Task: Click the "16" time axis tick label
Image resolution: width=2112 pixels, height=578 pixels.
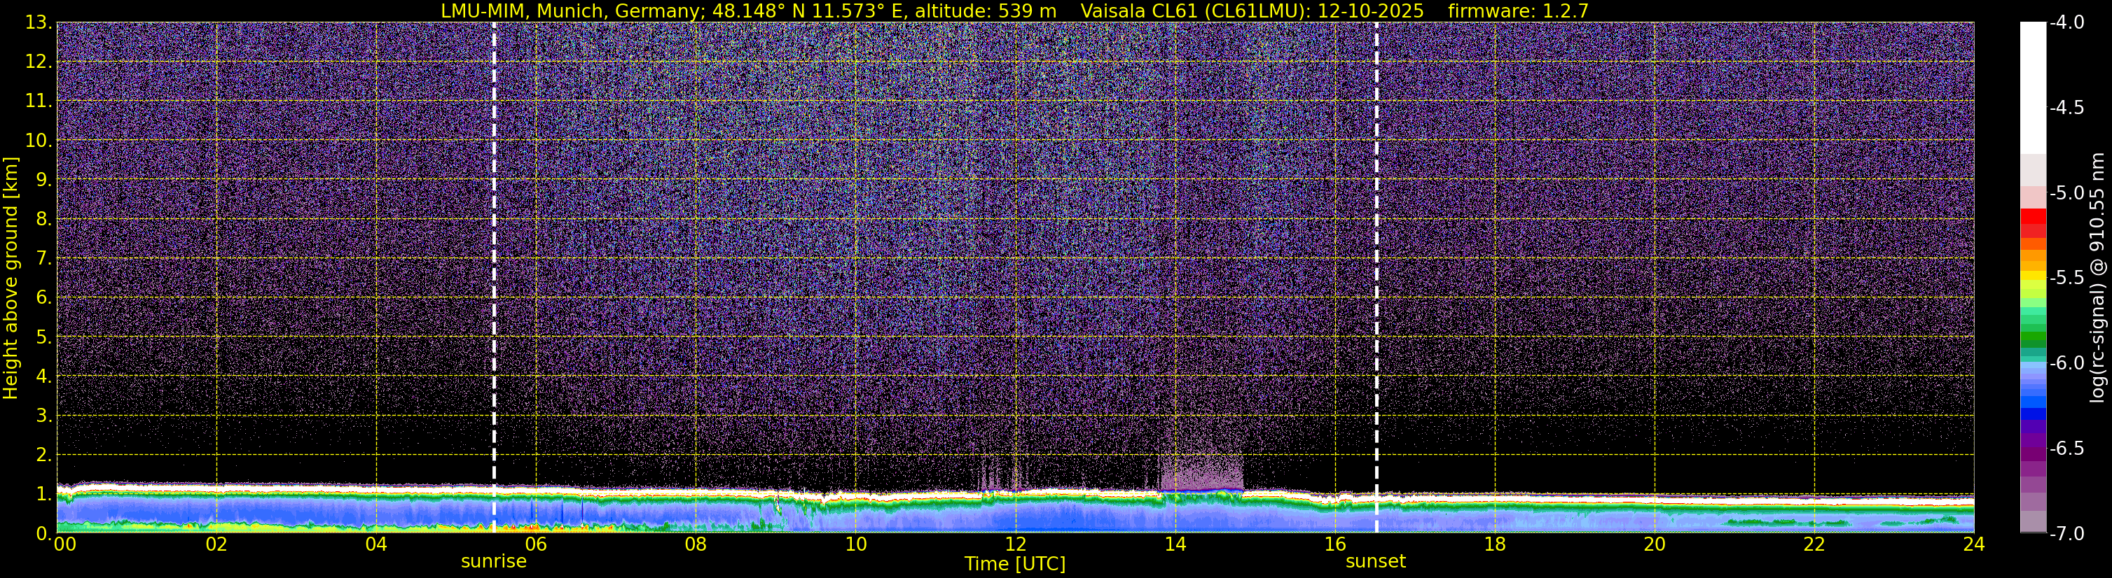Action: coord(1336,544)
